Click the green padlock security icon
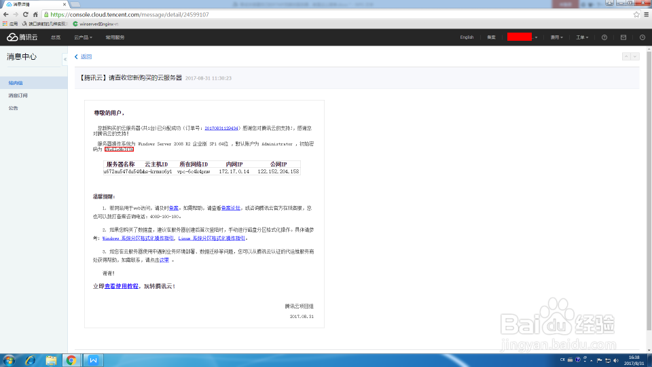The image size is (652, 367). pos(46,14)
